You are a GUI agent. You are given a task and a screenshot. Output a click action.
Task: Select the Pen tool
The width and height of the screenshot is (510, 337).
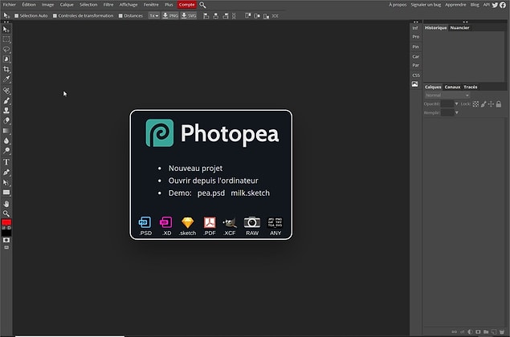coord(6,173)
